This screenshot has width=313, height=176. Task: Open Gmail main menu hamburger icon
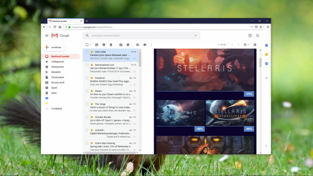point(47,35)
